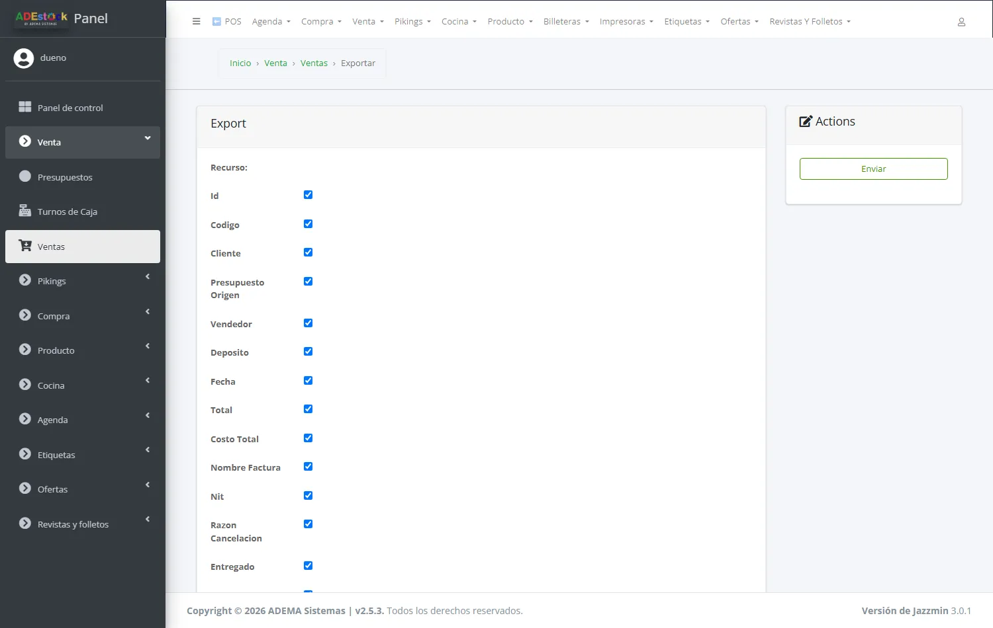Click the Venta breadcrumb link
Viewport: 993px width, 628px height.
pyautogui.click(x=275, y=63)
